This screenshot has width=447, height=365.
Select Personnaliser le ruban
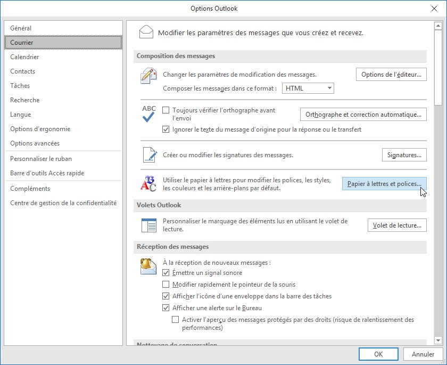coord(63,159)
